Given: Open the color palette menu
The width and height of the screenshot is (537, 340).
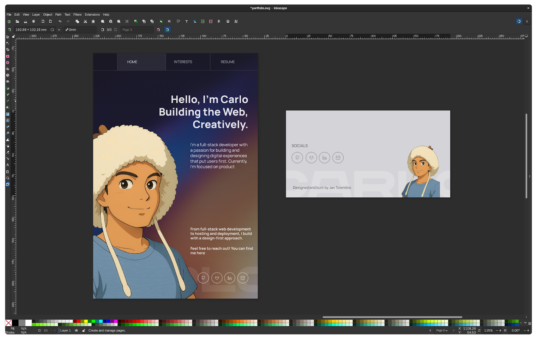Looking at the screenshot, I should tap(530, 324).
